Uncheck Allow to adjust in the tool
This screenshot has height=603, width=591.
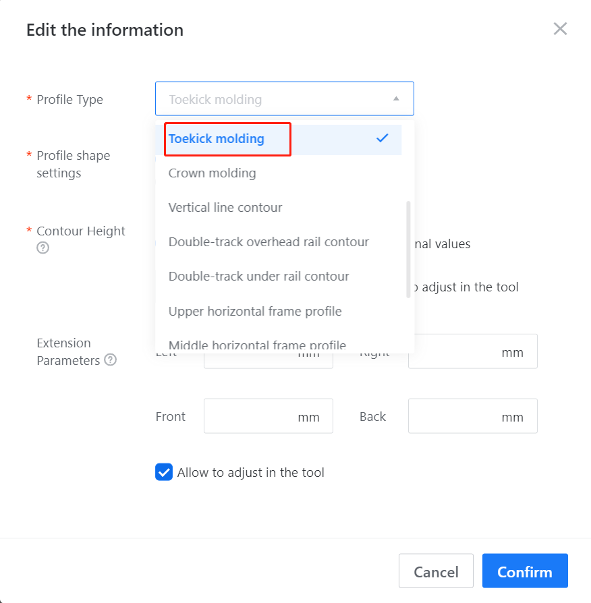click(164, 472)
